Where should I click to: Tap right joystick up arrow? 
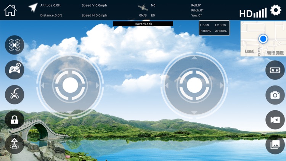pos(194,58)
